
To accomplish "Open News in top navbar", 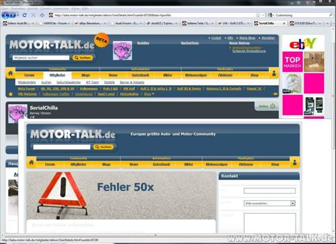I will [x=113, y=75].
